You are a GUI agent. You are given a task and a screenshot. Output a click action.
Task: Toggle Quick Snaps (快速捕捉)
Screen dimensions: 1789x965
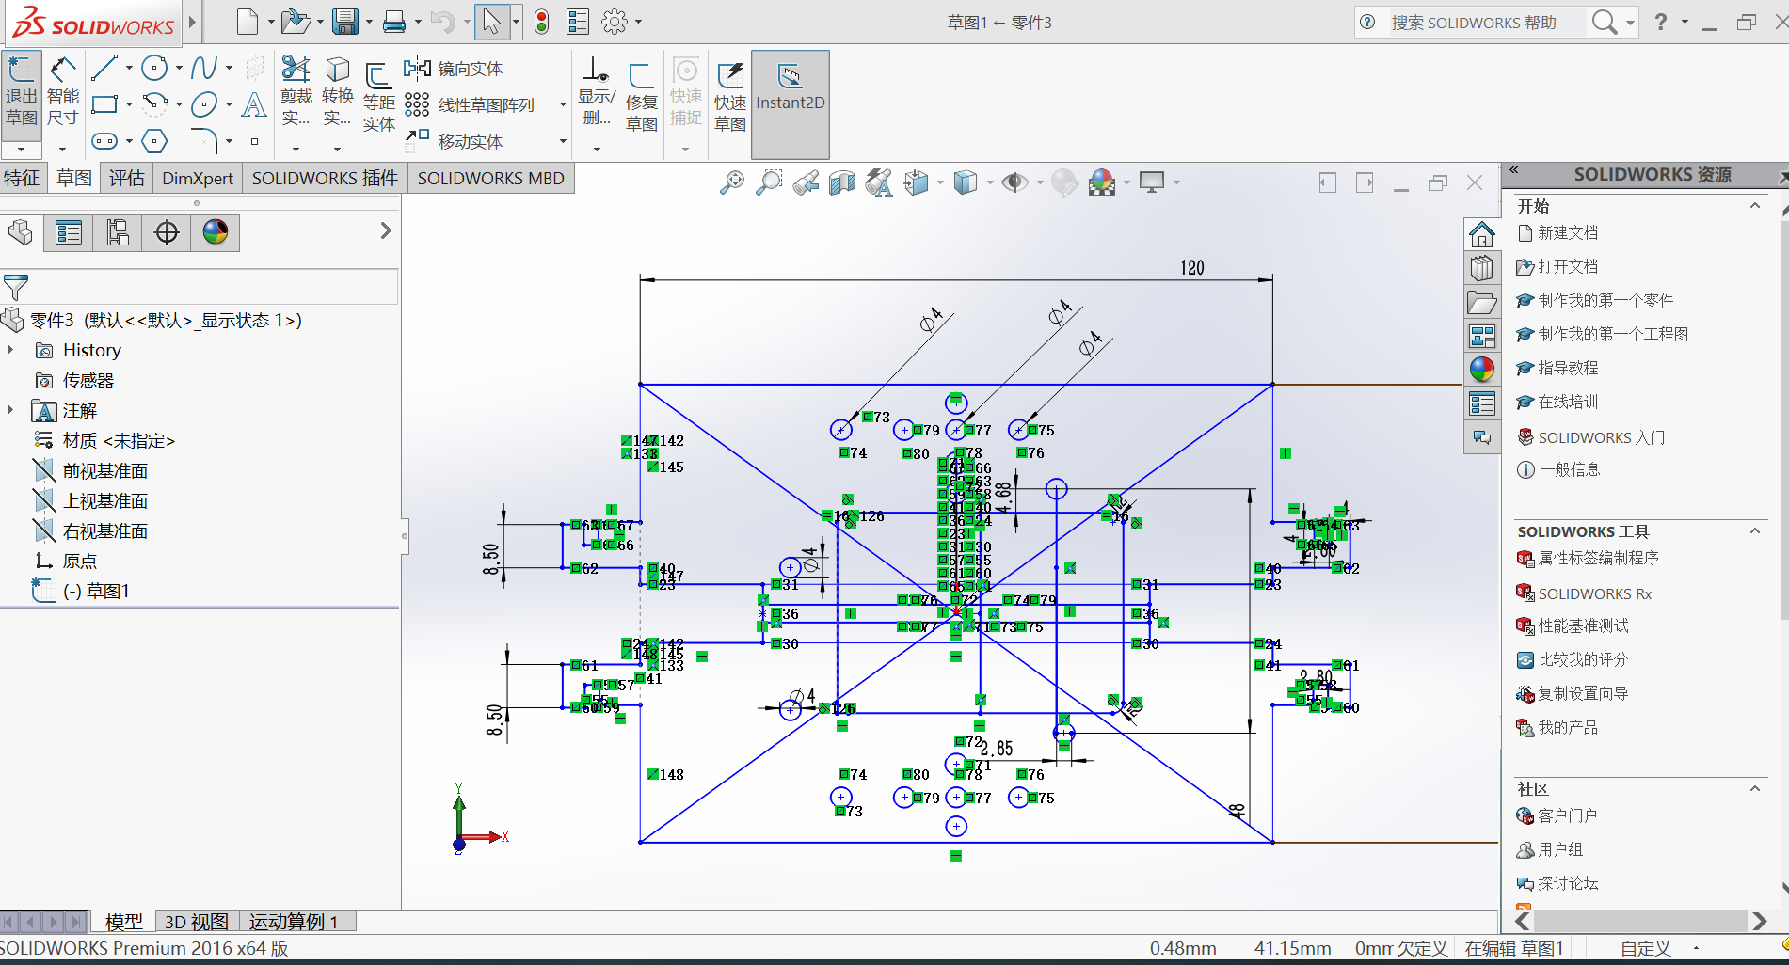[686, 91]
